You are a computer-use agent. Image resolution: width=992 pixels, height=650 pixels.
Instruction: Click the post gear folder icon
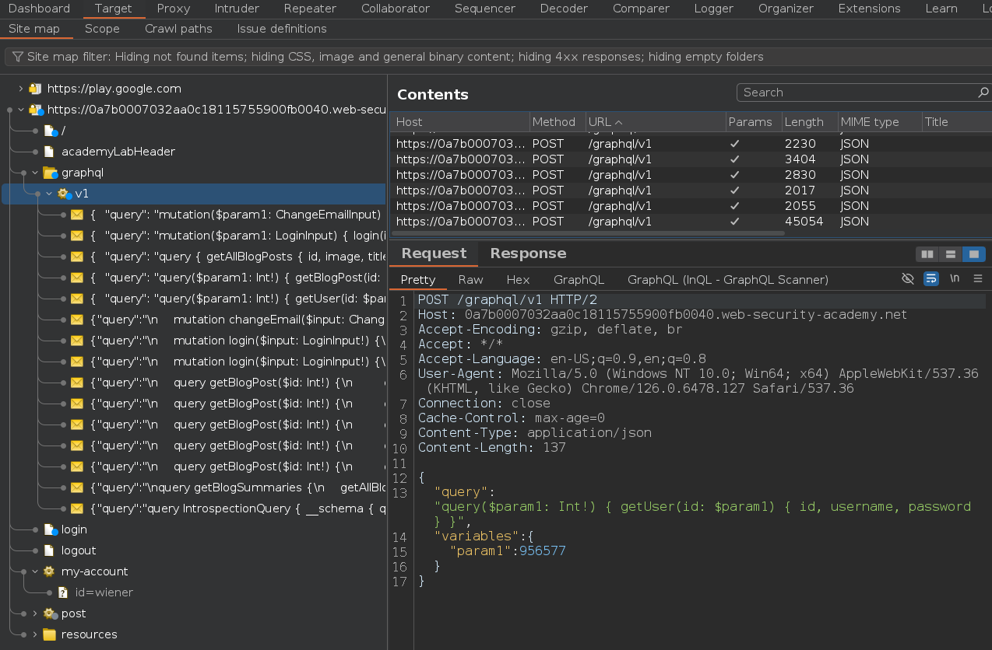tap(50, 613)
